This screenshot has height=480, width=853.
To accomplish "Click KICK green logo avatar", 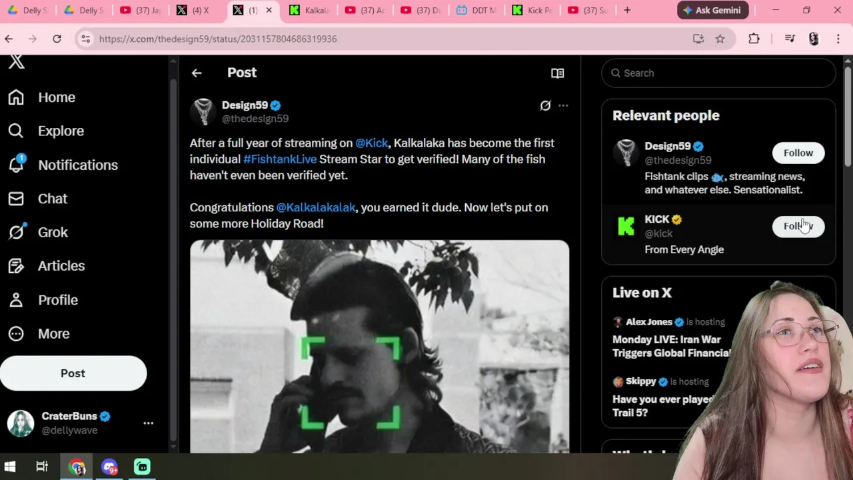I will 626,226.
